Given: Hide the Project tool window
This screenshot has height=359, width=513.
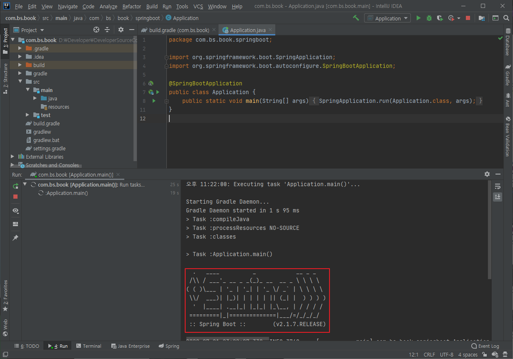Looking at the screenshot, I should [131, 30].
